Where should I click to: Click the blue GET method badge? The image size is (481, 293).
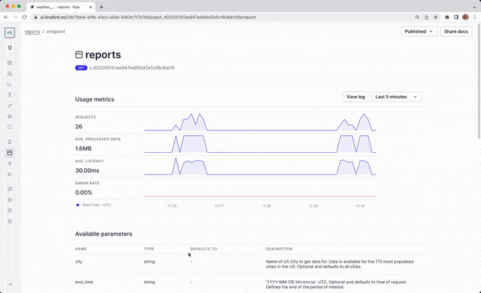pos(81,68)
